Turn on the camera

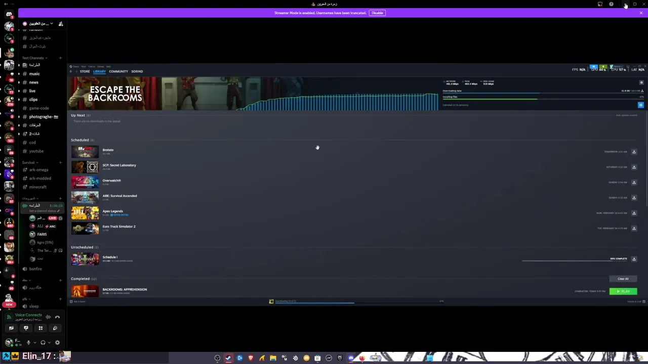click(x=11, y=328)
